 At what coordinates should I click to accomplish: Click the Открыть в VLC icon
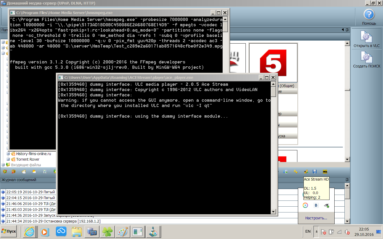pos(366,37)
